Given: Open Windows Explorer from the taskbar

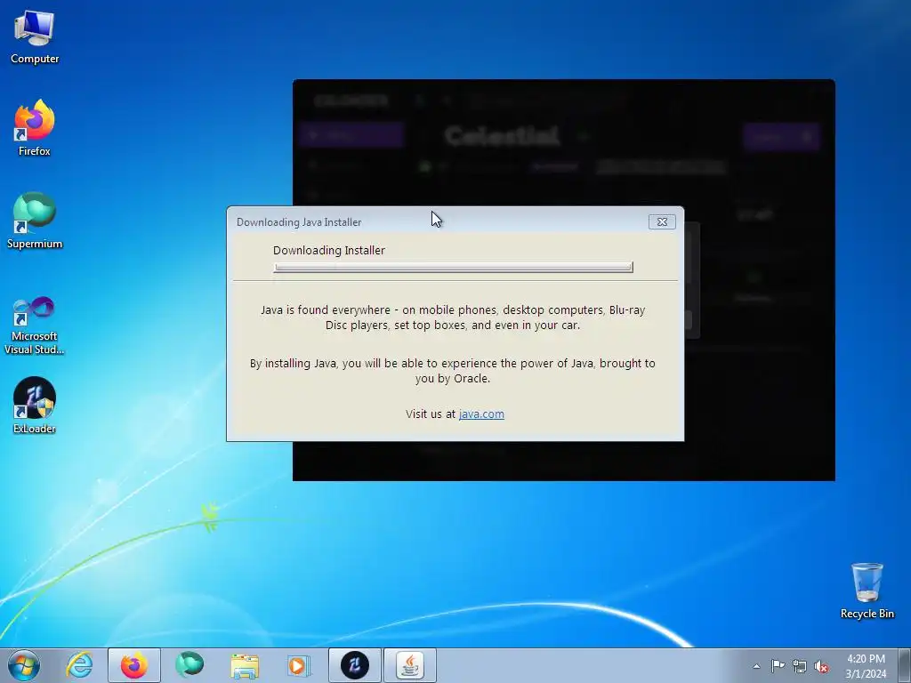Looking at the screenshot, I should coord(245,665).
